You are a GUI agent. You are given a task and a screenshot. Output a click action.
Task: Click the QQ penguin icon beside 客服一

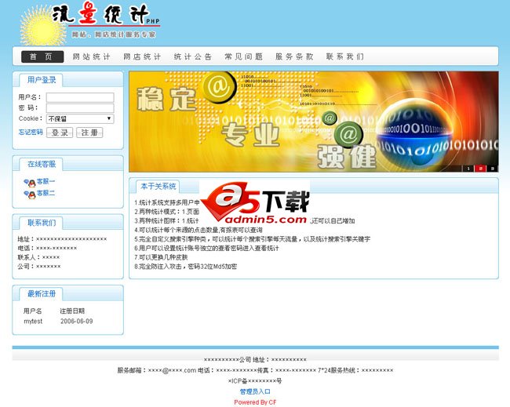(30, 183)
